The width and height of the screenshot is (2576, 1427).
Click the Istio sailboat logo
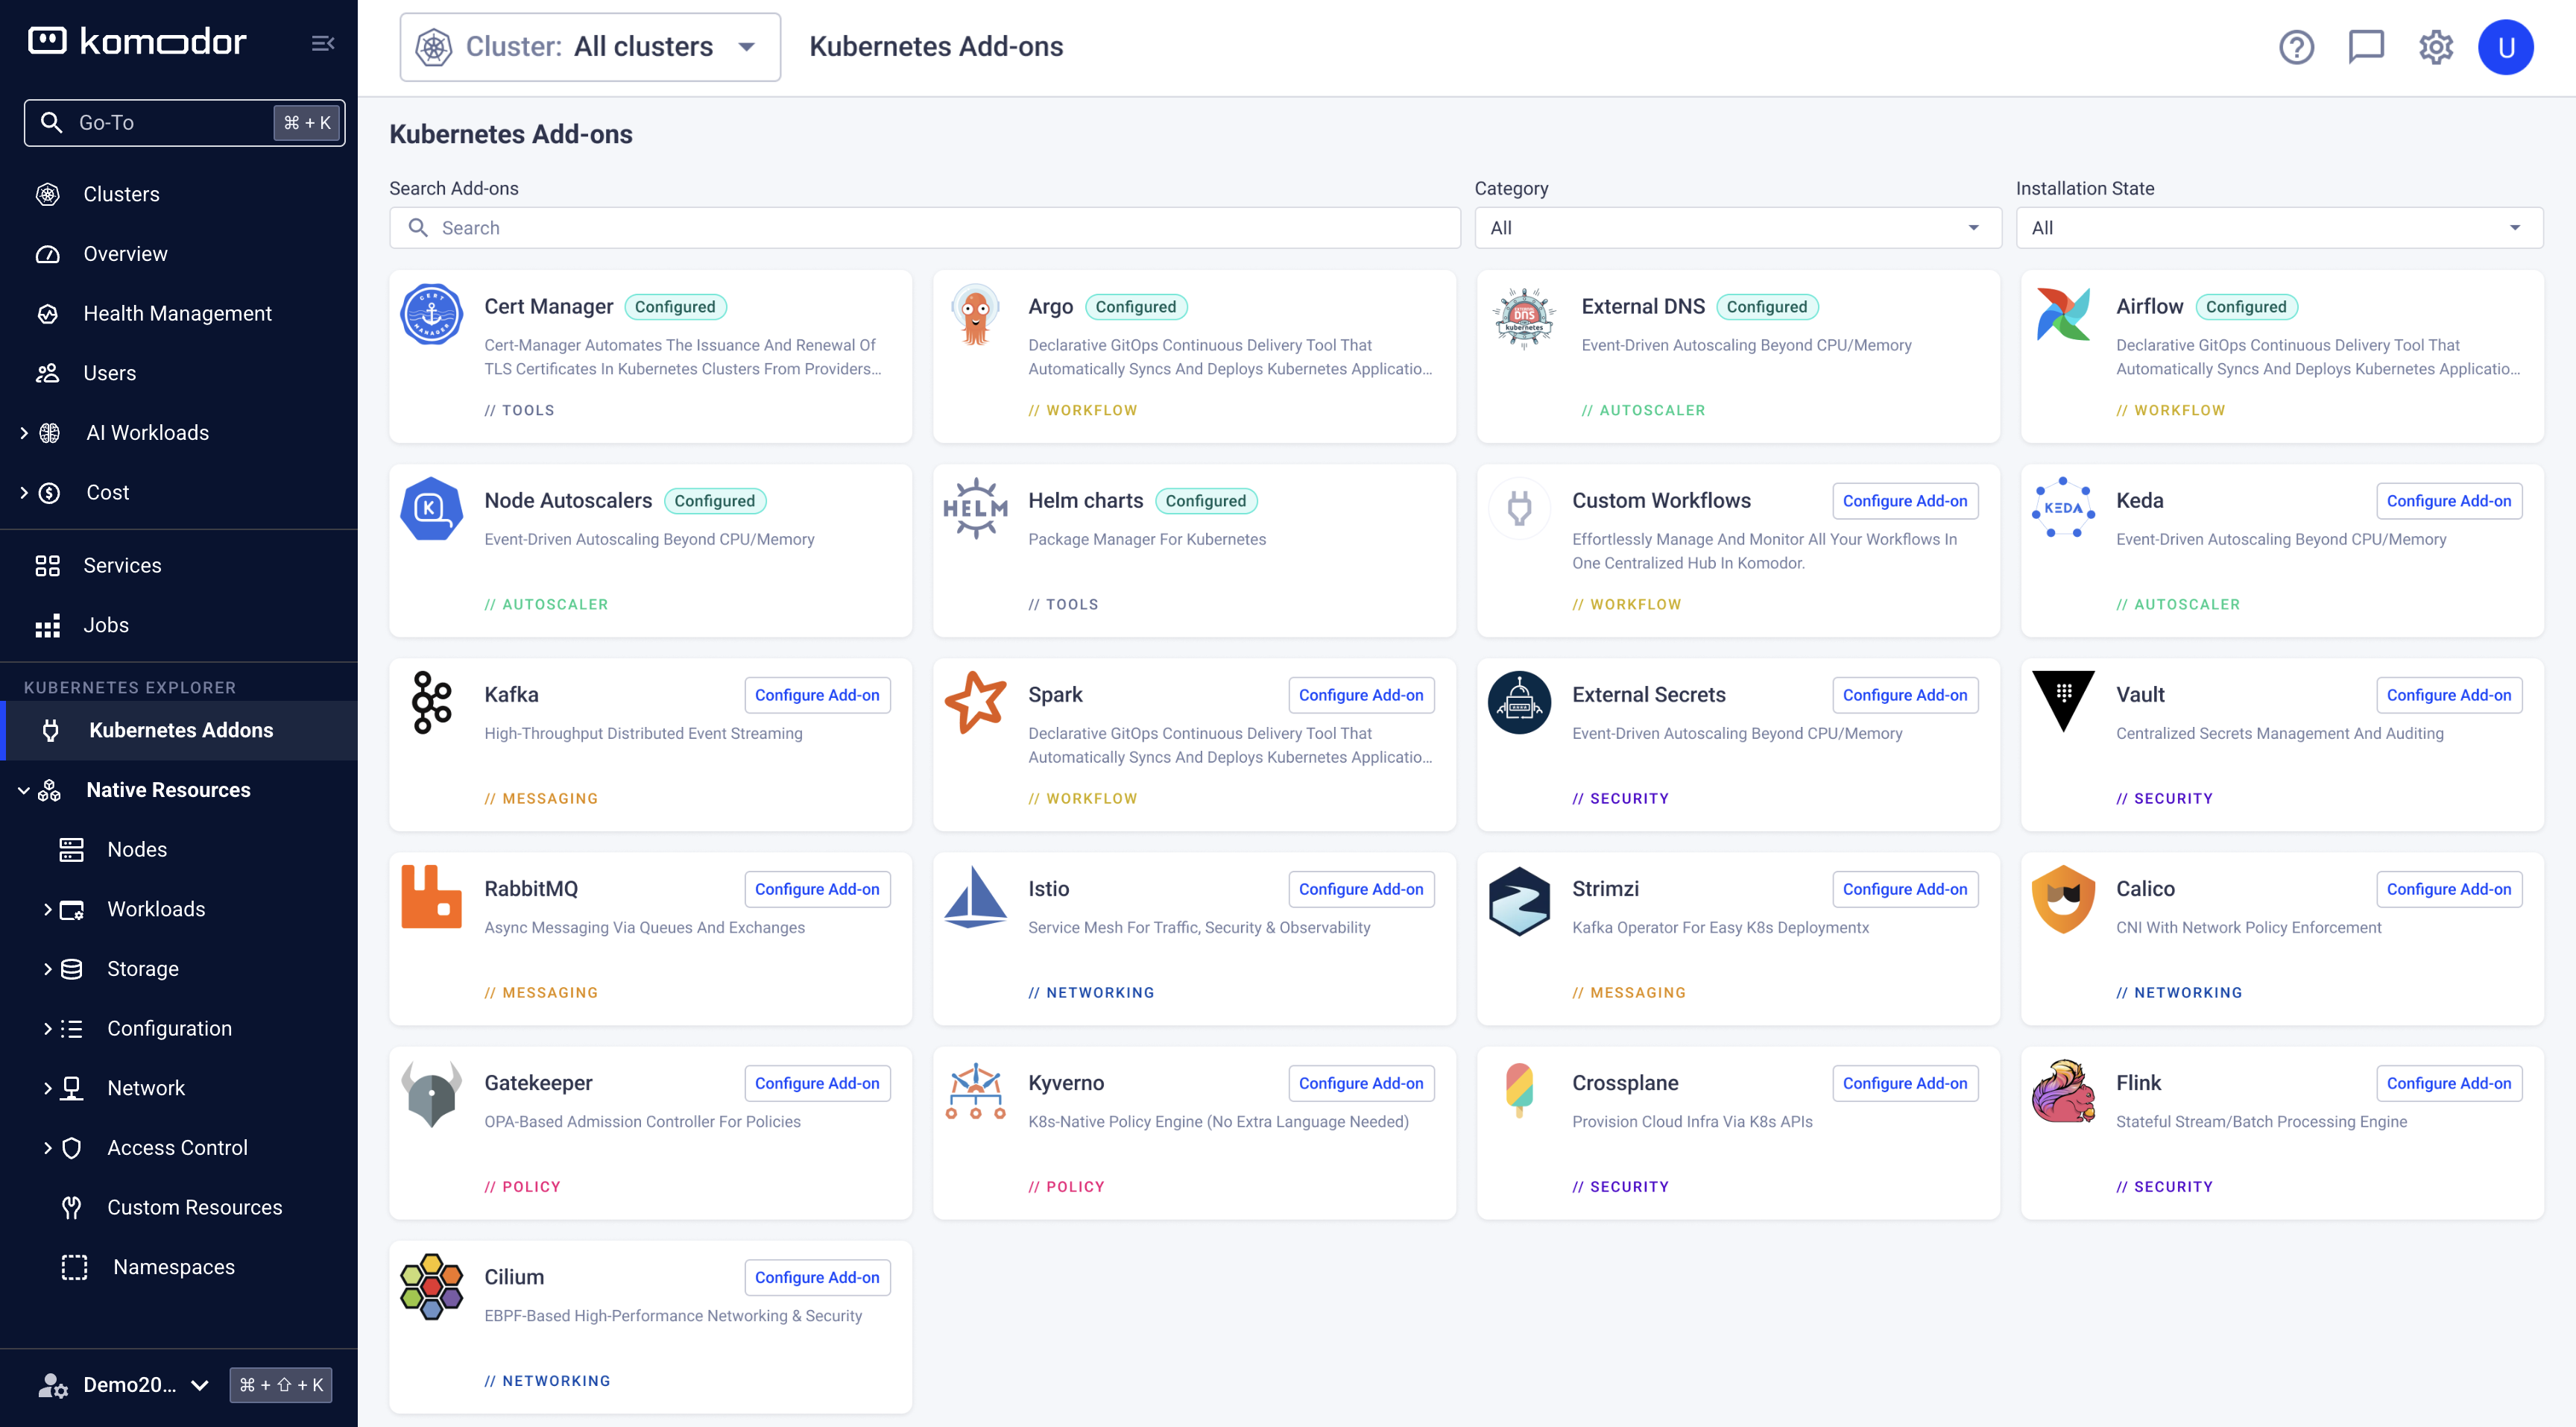[x=975, y=897]
